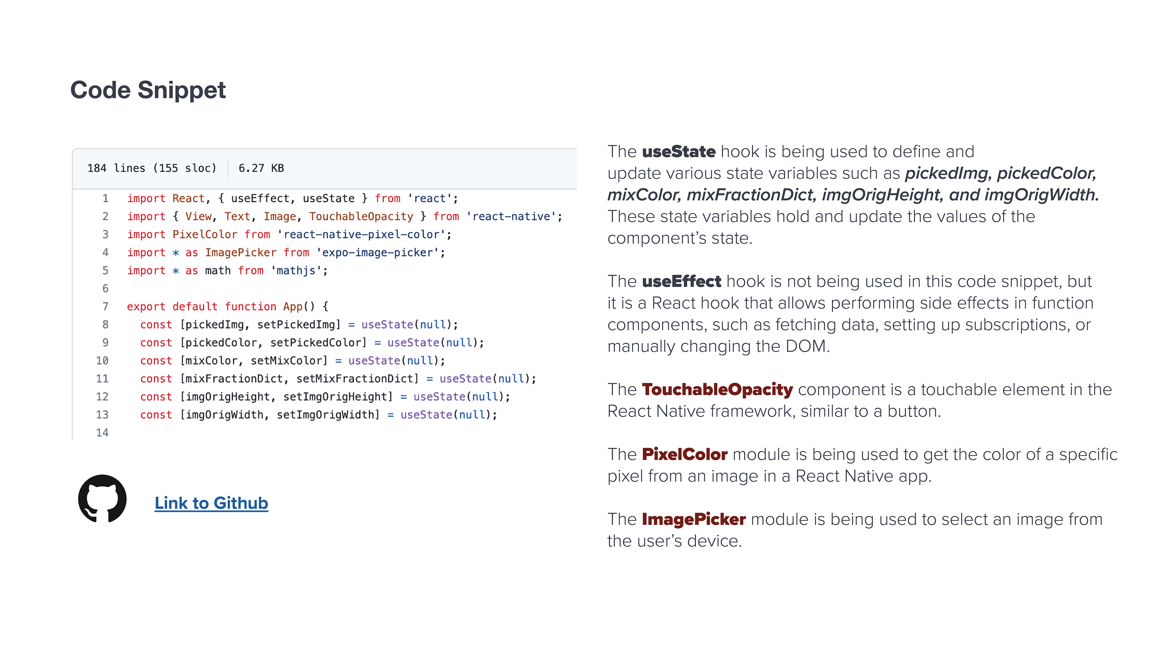This screenshot has height=649, width=1154.
Task: Click the red PixelColor heading word
Action: [685, 454]
